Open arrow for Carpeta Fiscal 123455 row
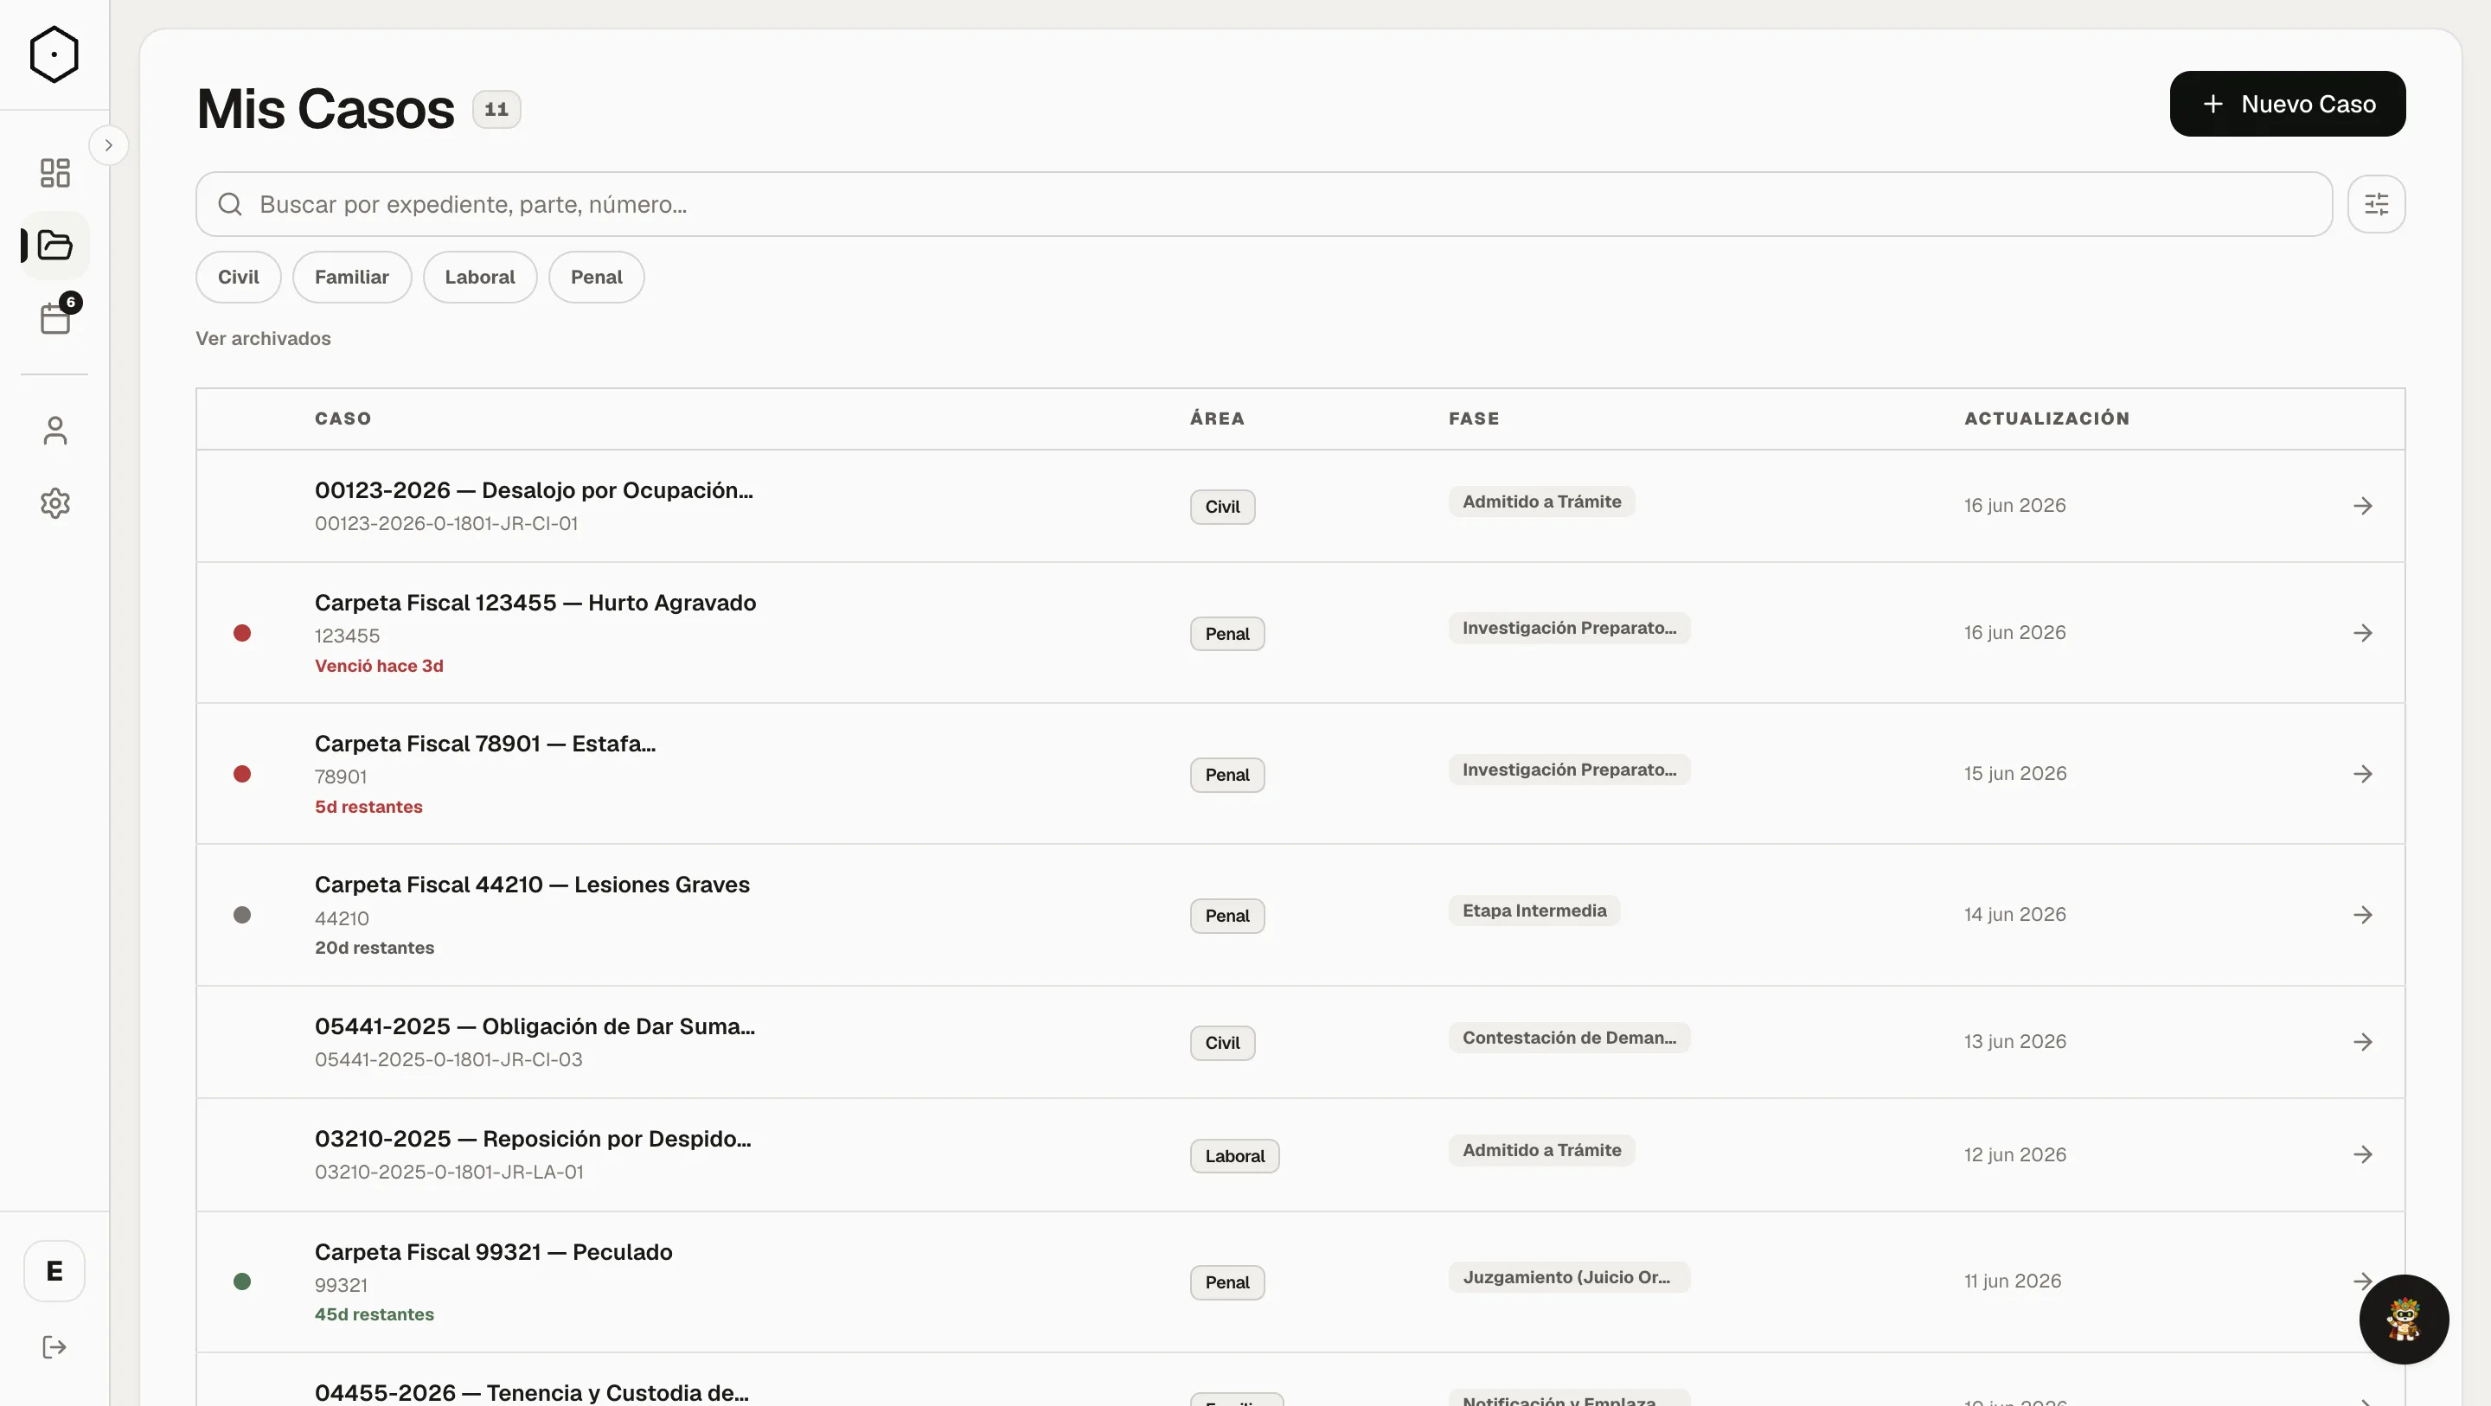This screenshot has width=2491, height=1406. tap(2362, 632)
